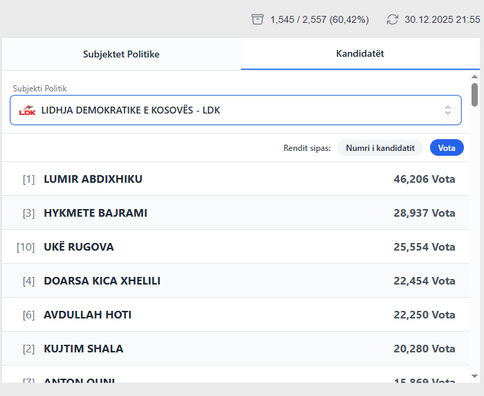Screen dimensions: 484x396
Task: Open Doarsa Kica Xhelili entry
Action: 235,281
